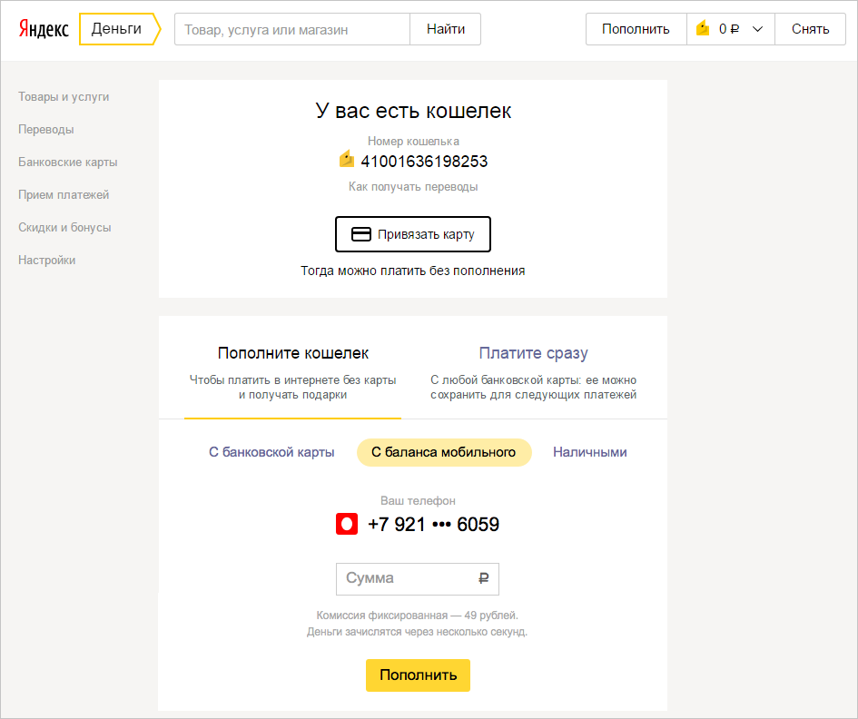This screenshot has width=858, height=719.
Task: Click the wallet icon next to number 41001636198253
Action: coord(346,161)
